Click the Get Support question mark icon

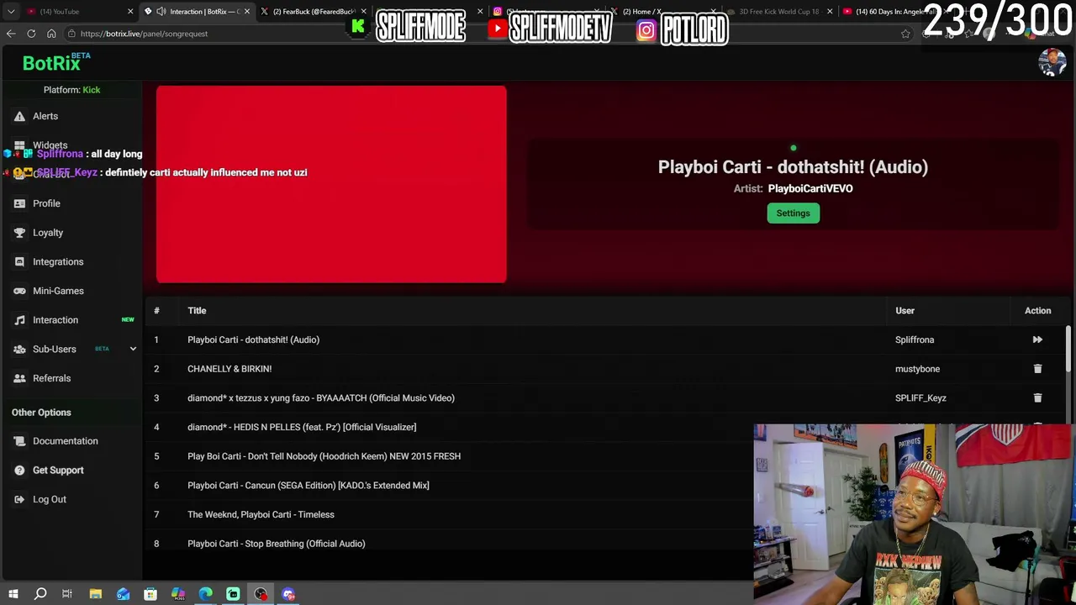click(19, 471)
